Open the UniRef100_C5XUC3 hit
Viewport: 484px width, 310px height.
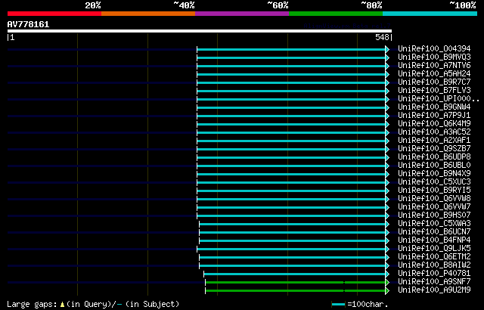click(434, 182)
